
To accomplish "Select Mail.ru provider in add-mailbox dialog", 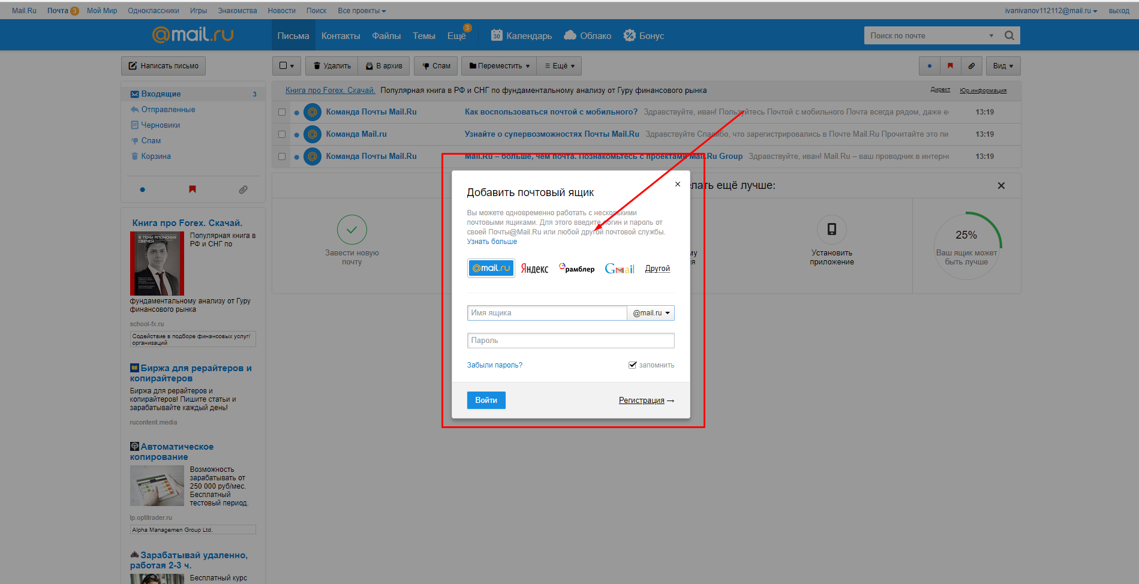I will (x=491, y=268).
